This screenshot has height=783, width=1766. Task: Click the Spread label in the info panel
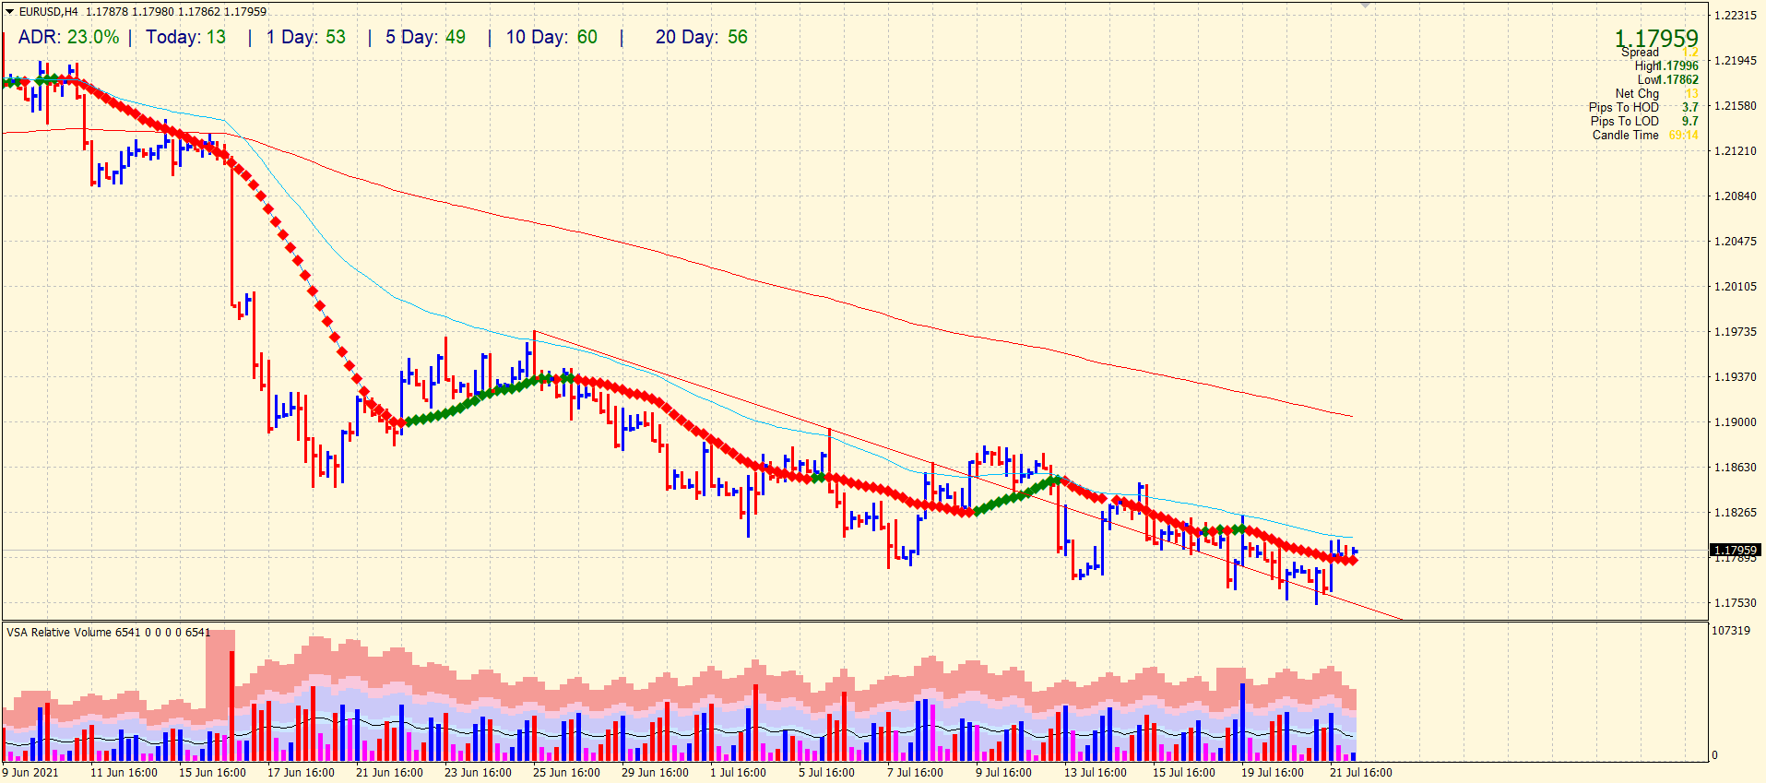tap(1641, 53)
